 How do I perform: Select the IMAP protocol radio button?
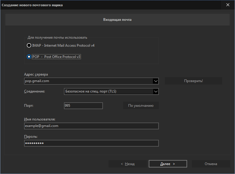(x=29, y=46)
